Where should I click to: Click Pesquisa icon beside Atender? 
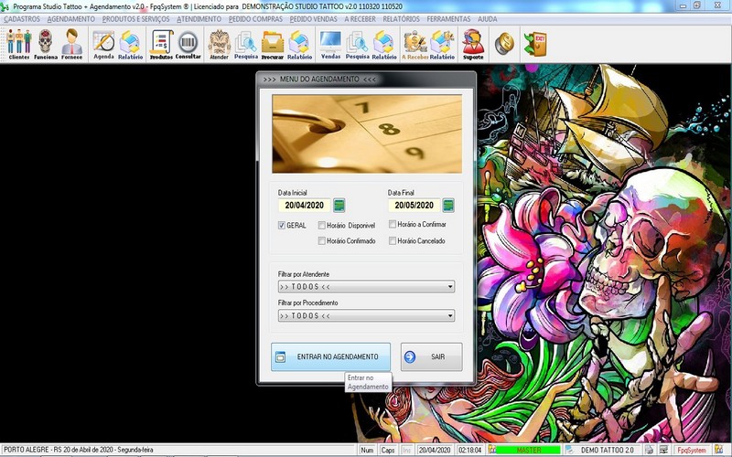[245, 44]
